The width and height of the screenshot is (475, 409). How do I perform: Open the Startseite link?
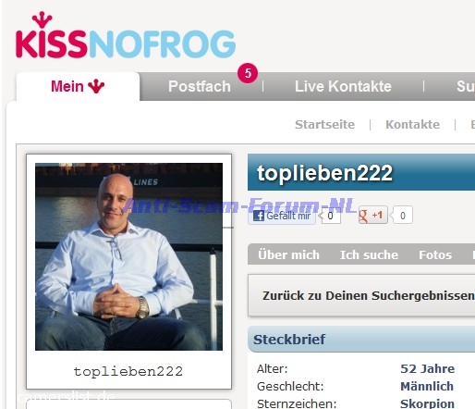[x=324, y=125]
